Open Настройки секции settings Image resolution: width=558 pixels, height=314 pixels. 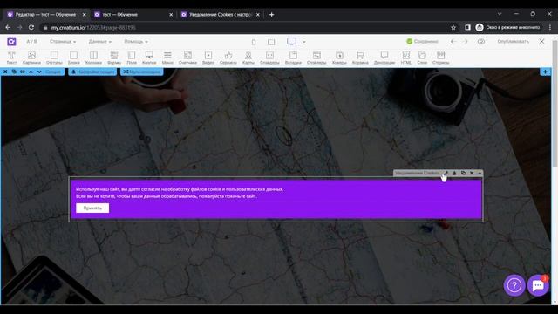[x=92, y=72]
